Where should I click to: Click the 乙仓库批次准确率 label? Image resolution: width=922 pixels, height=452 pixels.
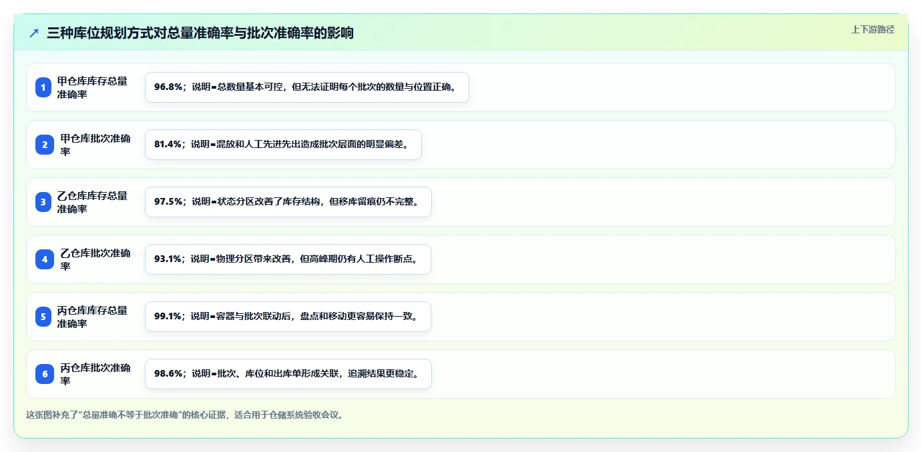tap(95, 259)
